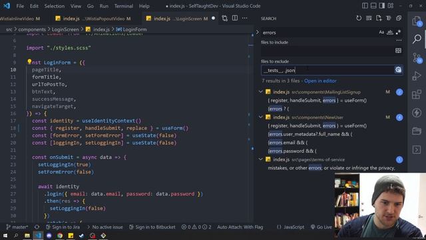Open Run and Debug view
Screen dimensions: 426x240
click(x=416, y=76)
